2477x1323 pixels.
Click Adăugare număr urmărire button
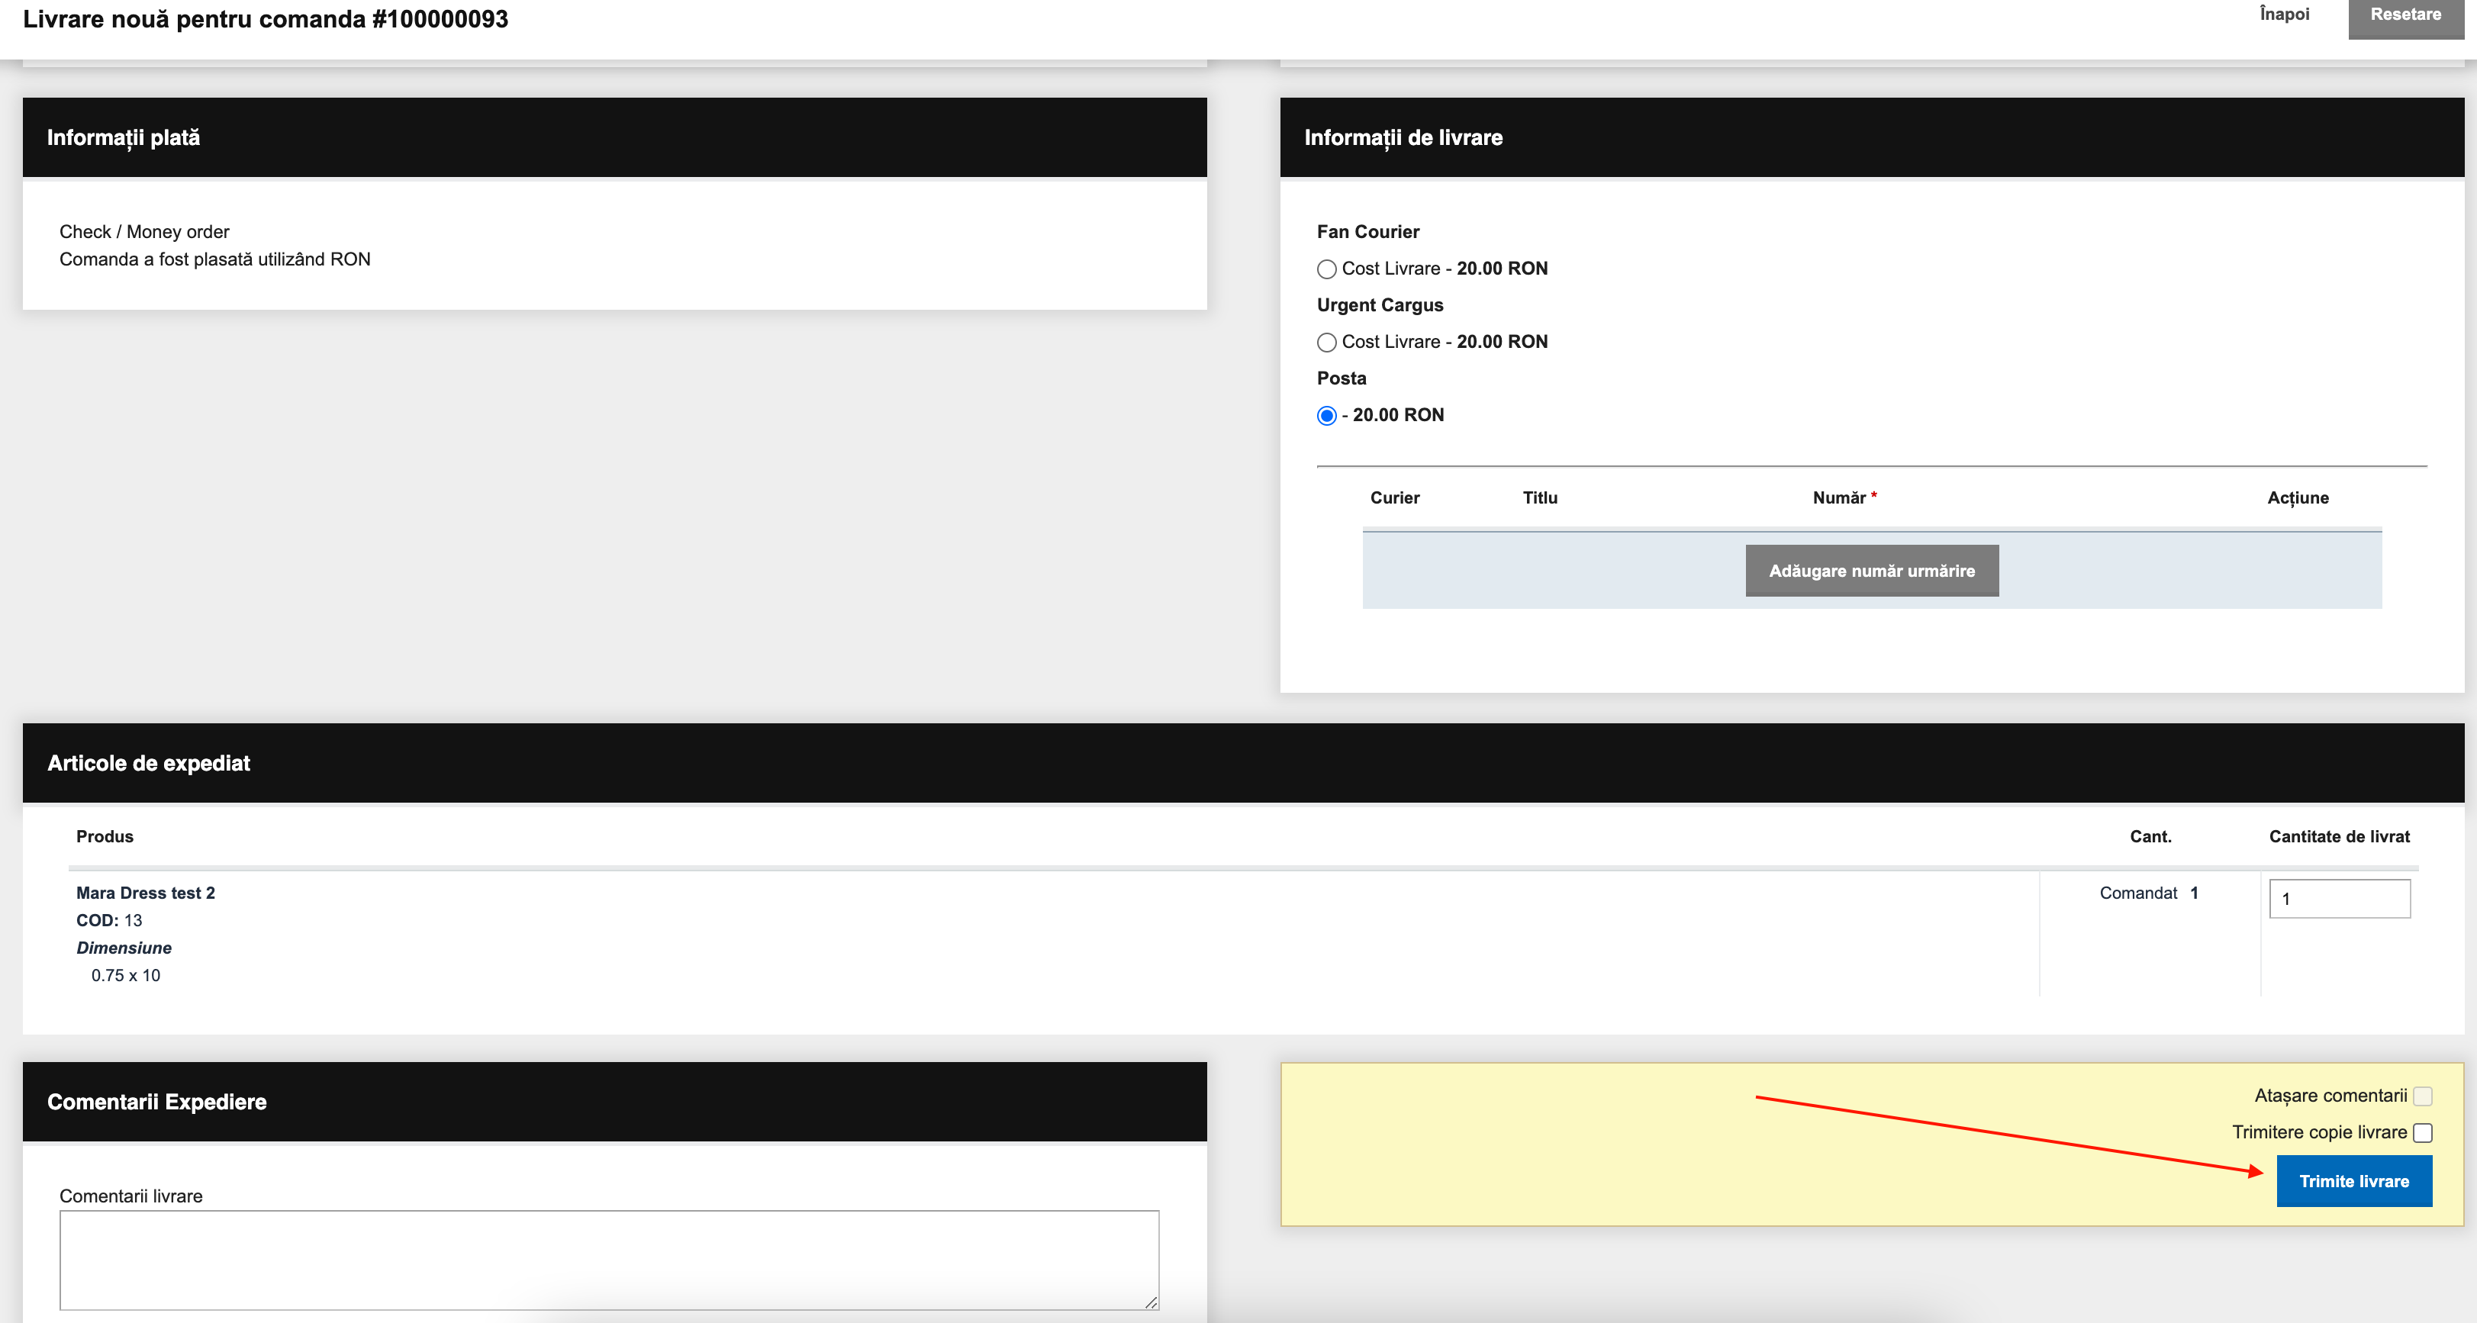click(x=1871, y=570)
